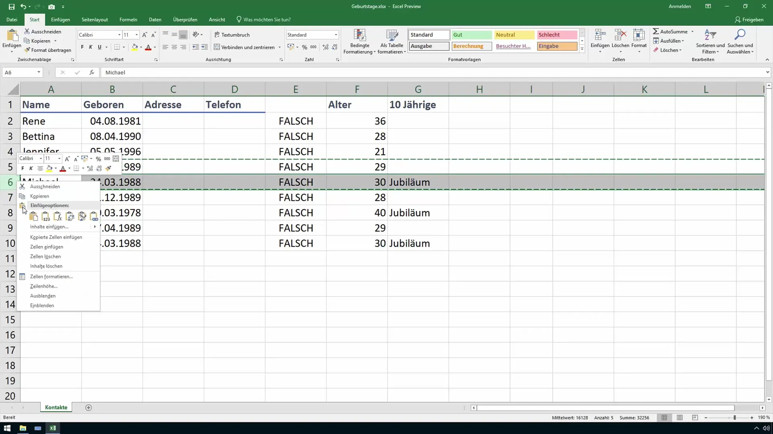The height and width of the screenshot is (434, 773).
Task: Apply italic formatting in the ribbon
Action: click(91, 47)
